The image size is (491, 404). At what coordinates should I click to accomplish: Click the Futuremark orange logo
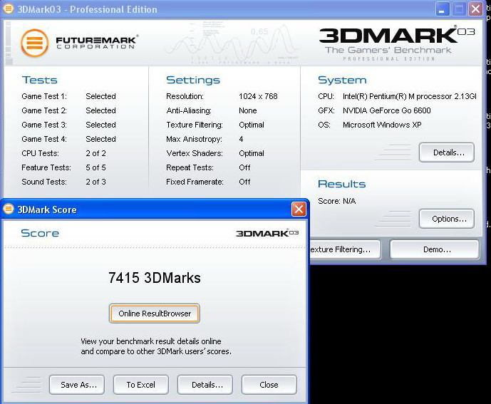pos(34,43)
